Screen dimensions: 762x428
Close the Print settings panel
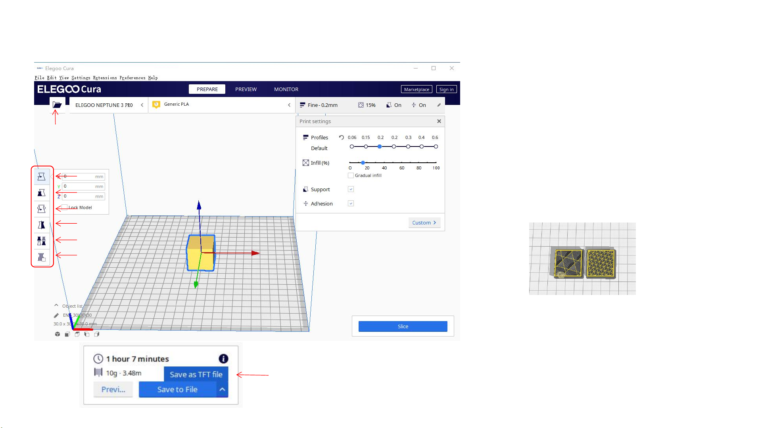(439, 121)
